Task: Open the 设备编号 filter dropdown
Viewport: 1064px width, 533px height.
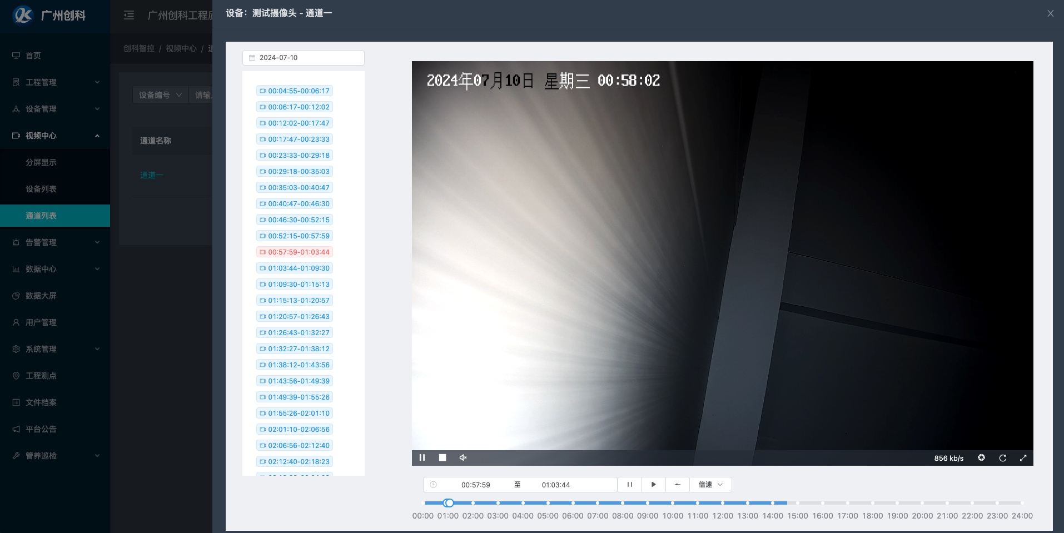Action: point(160,94)
